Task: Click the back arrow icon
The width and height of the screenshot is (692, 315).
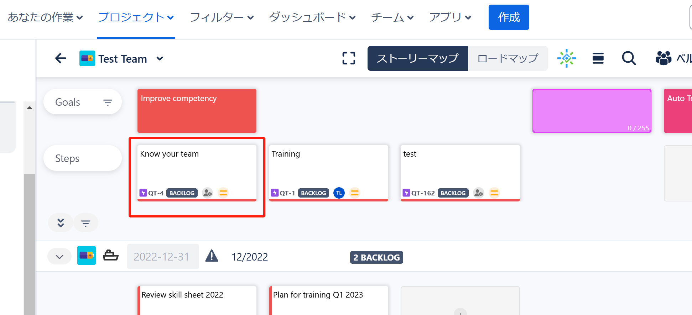Action: [x=61, y=58]
